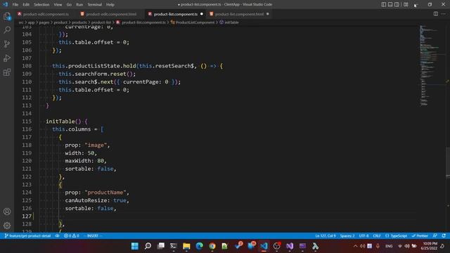
Task: Open the File menu
Action: point(15,5)
